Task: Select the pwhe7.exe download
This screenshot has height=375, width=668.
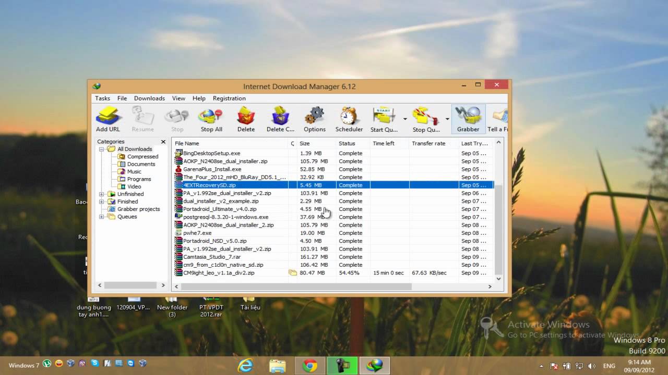Action: tap(333, 233)
